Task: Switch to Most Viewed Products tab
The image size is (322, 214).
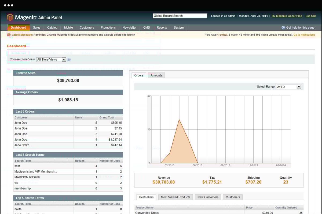Action: (x=175, y=197)
